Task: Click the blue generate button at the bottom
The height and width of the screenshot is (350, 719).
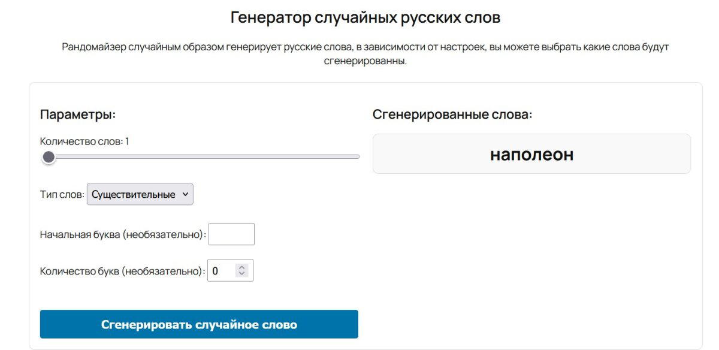Action: tap(198, 324)
